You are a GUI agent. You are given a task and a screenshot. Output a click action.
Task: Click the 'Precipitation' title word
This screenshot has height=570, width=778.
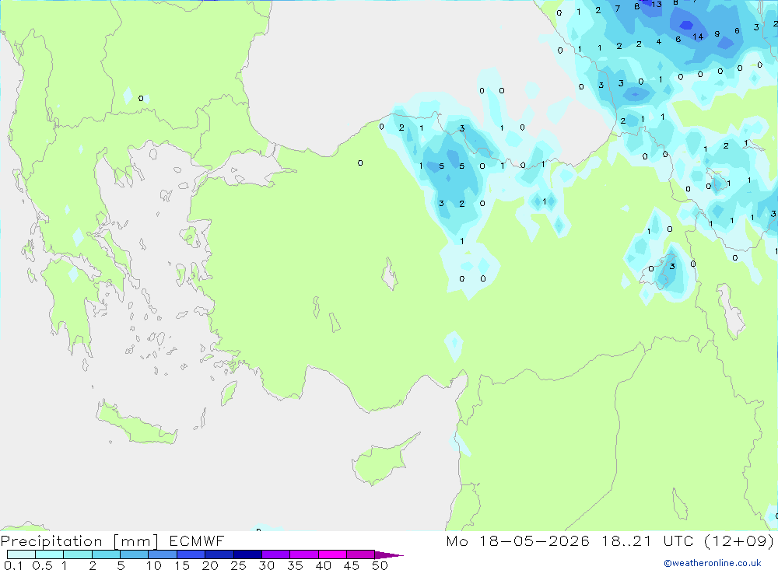[x=51, y=541]
